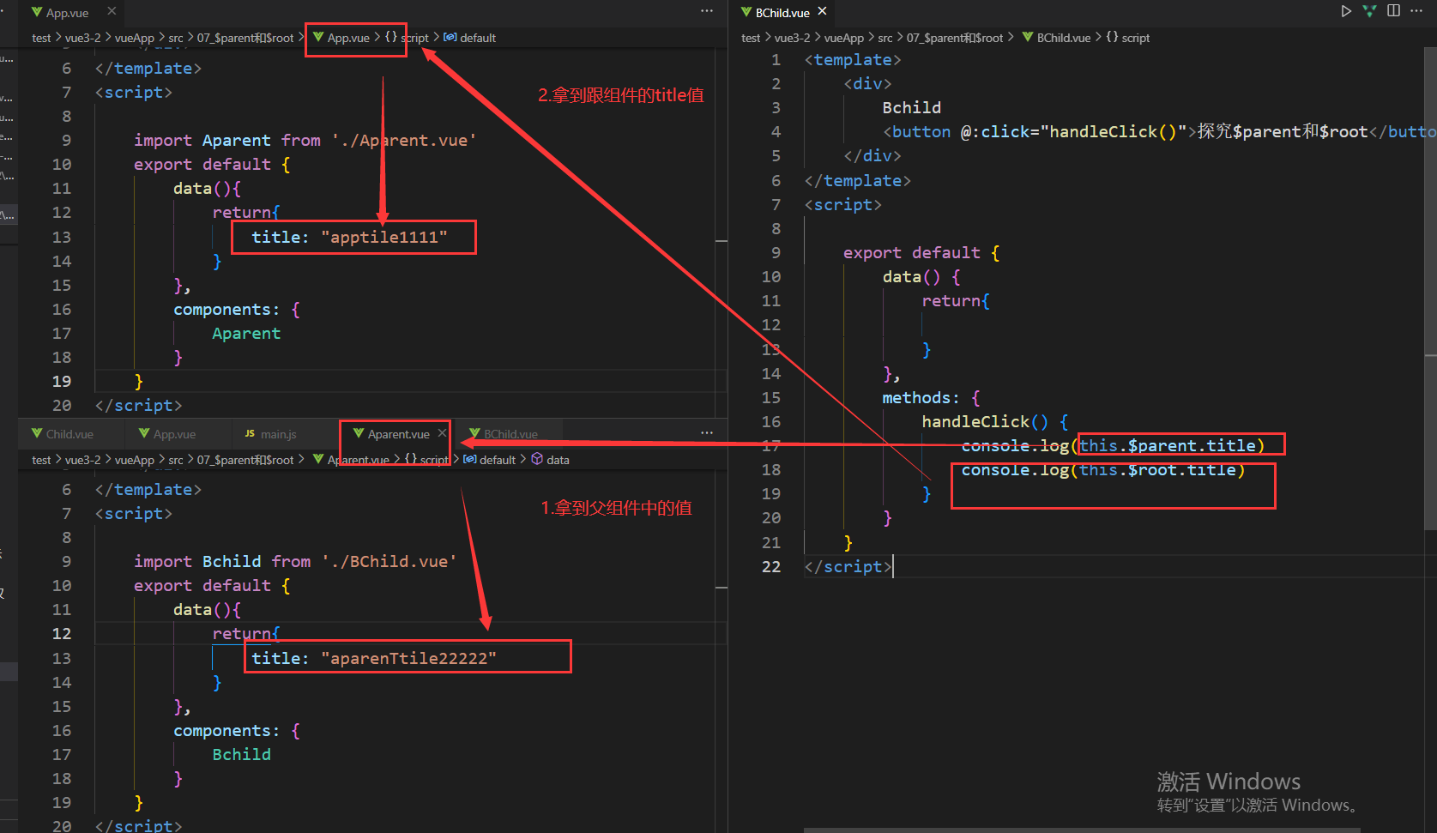Open '07_$parent和$root' breadcrumb in Aparent.vue editor
The height and width of the screenshot is (833, 1437).
click(245, 460)
